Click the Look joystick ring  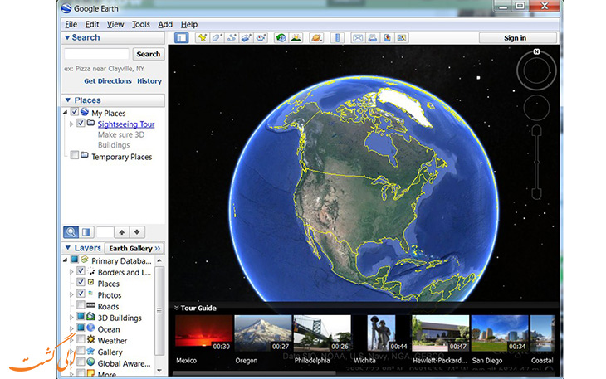(536, 71)
